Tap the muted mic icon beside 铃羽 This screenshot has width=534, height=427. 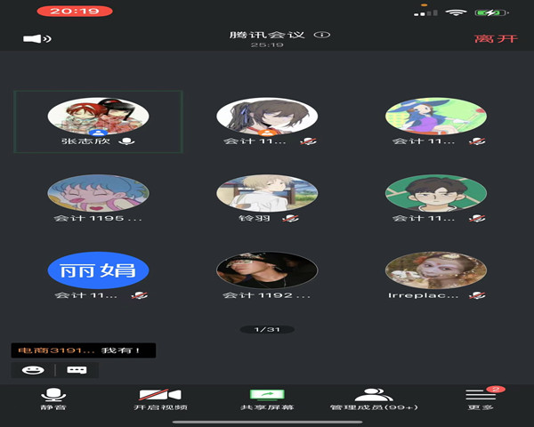(291, 218)
